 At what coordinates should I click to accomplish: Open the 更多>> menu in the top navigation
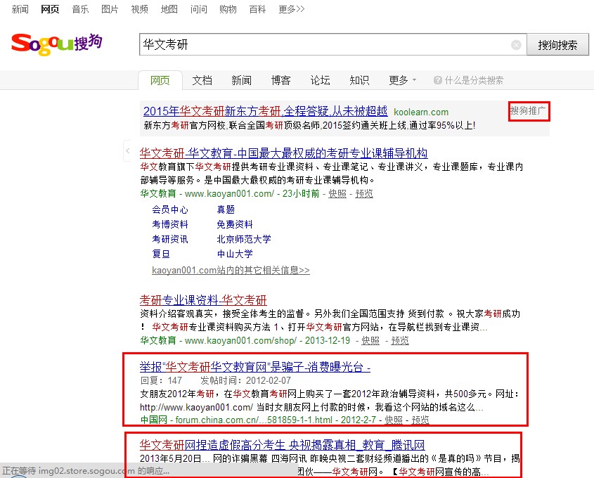tap(291, 9)
